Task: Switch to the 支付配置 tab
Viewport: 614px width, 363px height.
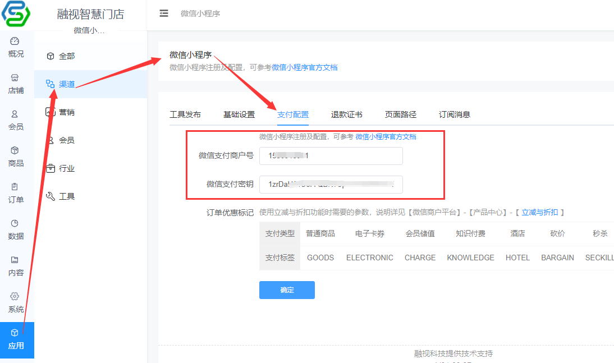Action: coord(293,114)
